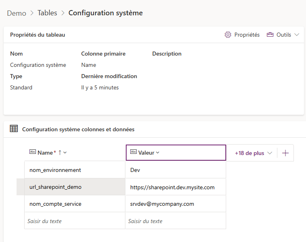This screenshot has width=306, height=242.
Task: Click the Nom value Configuration système
Action: click(x=38, y=65)
